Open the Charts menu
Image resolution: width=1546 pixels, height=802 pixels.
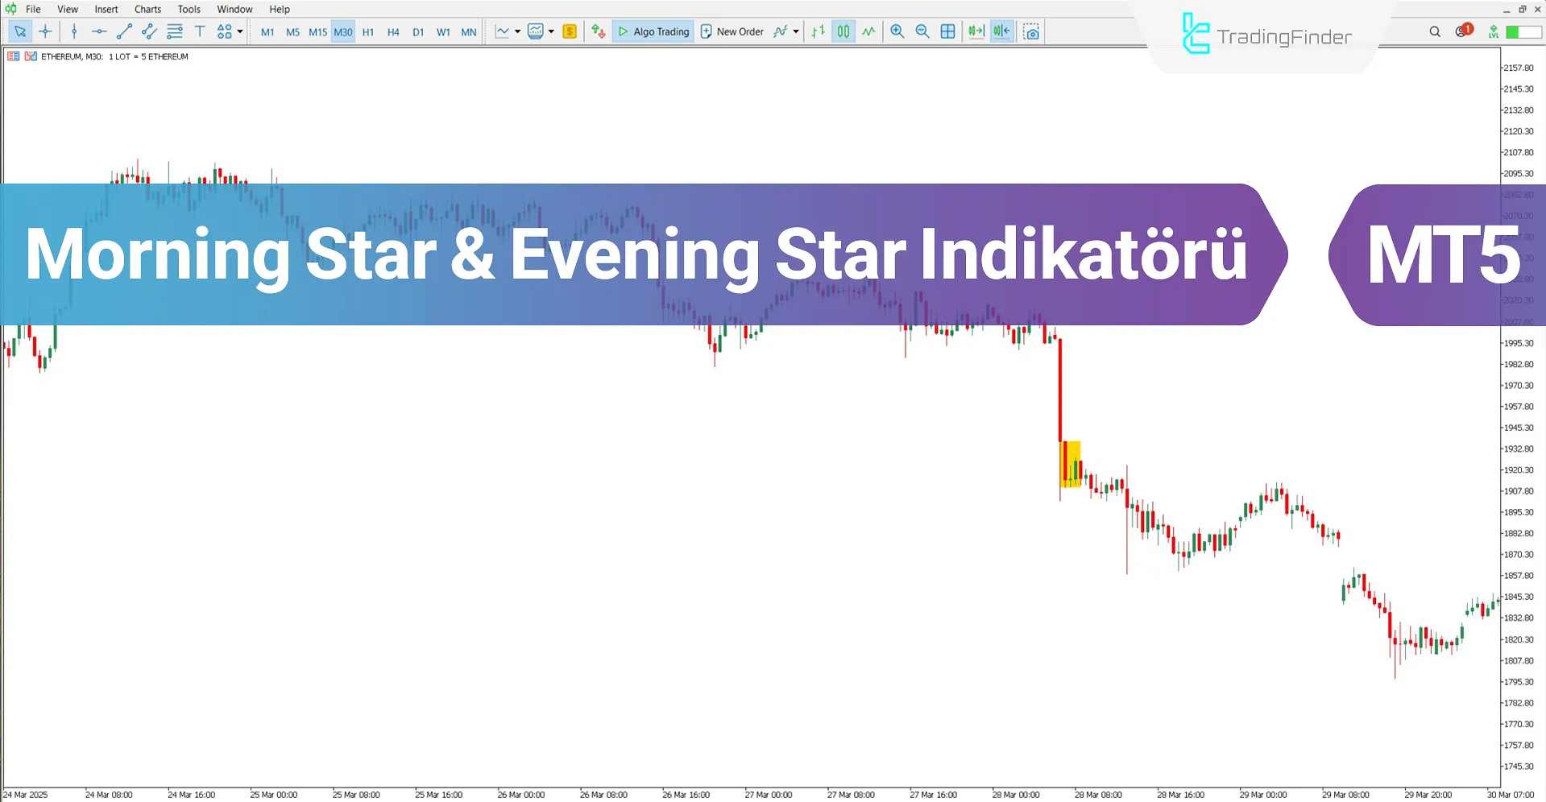click(147, 9)
